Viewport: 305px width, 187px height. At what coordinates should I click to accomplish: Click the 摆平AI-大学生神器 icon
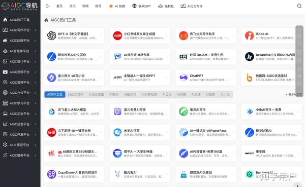click(x=117, y=154)
